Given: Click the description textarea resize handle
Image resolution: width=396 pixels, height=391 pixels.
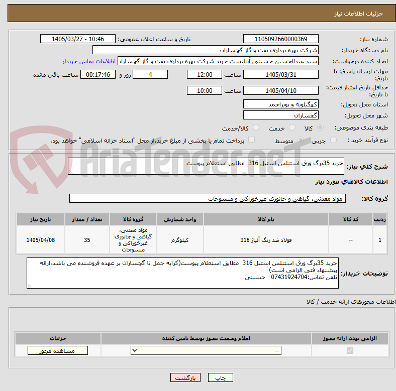Looking at the screenshot, I should coord(70,172).
